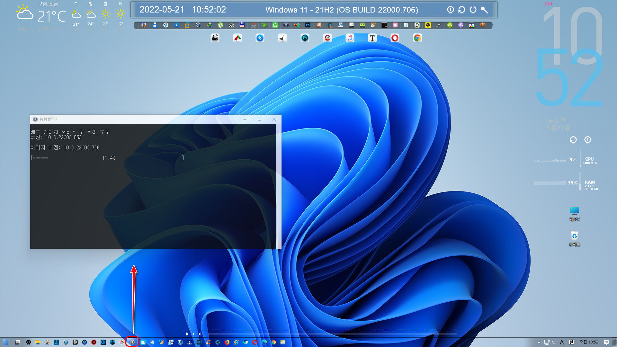Click the Windows Start button
This screenshot has width=617, height=347.
[x=5, y=342]
